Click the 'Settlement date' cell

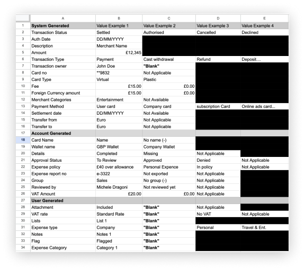(63, 113)
